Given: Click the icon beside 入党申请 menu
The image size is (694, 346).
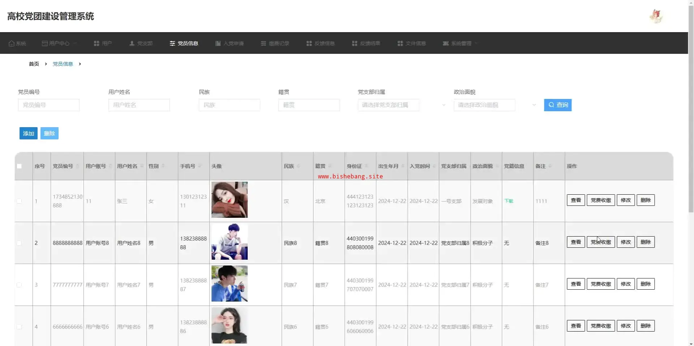Looking at the screenshot, I should point(218,43).
